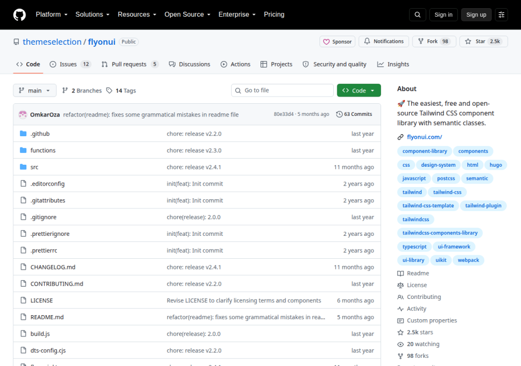Screen dimensions: 521x366
Task: Open the header settings sliders icon
Action: click(x=501, y=15)
